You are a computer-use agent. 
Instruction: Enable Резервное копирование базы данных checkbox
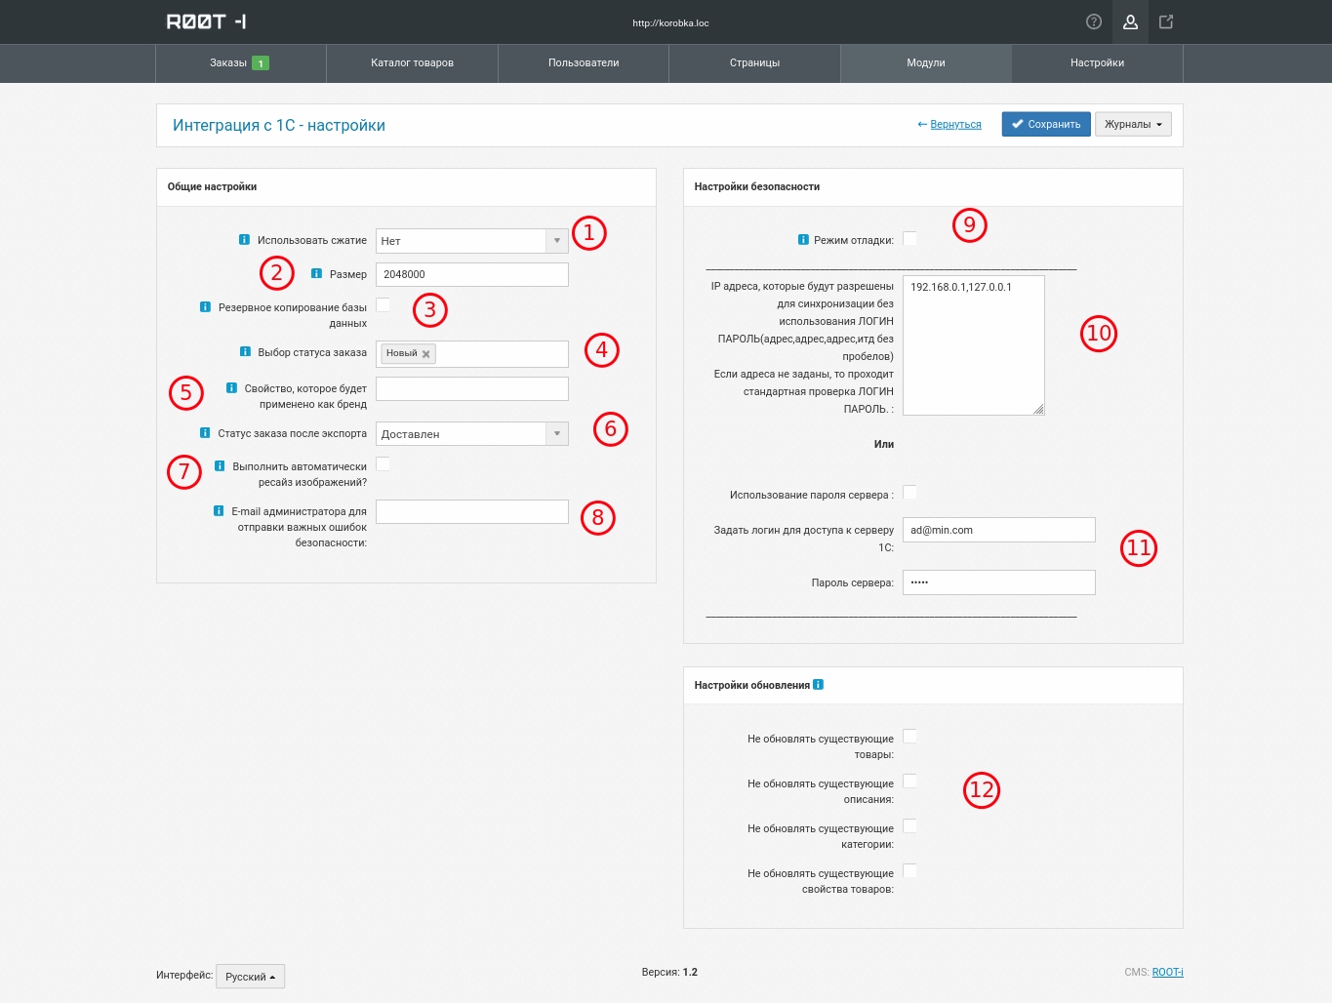click(383, 304)
